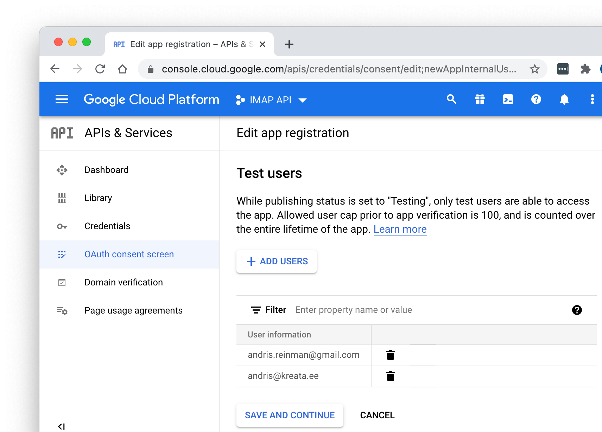The width and height of the screenshot is (602, 432).
Task: Open the Learn more link
Action: click(x=400, y=229)
